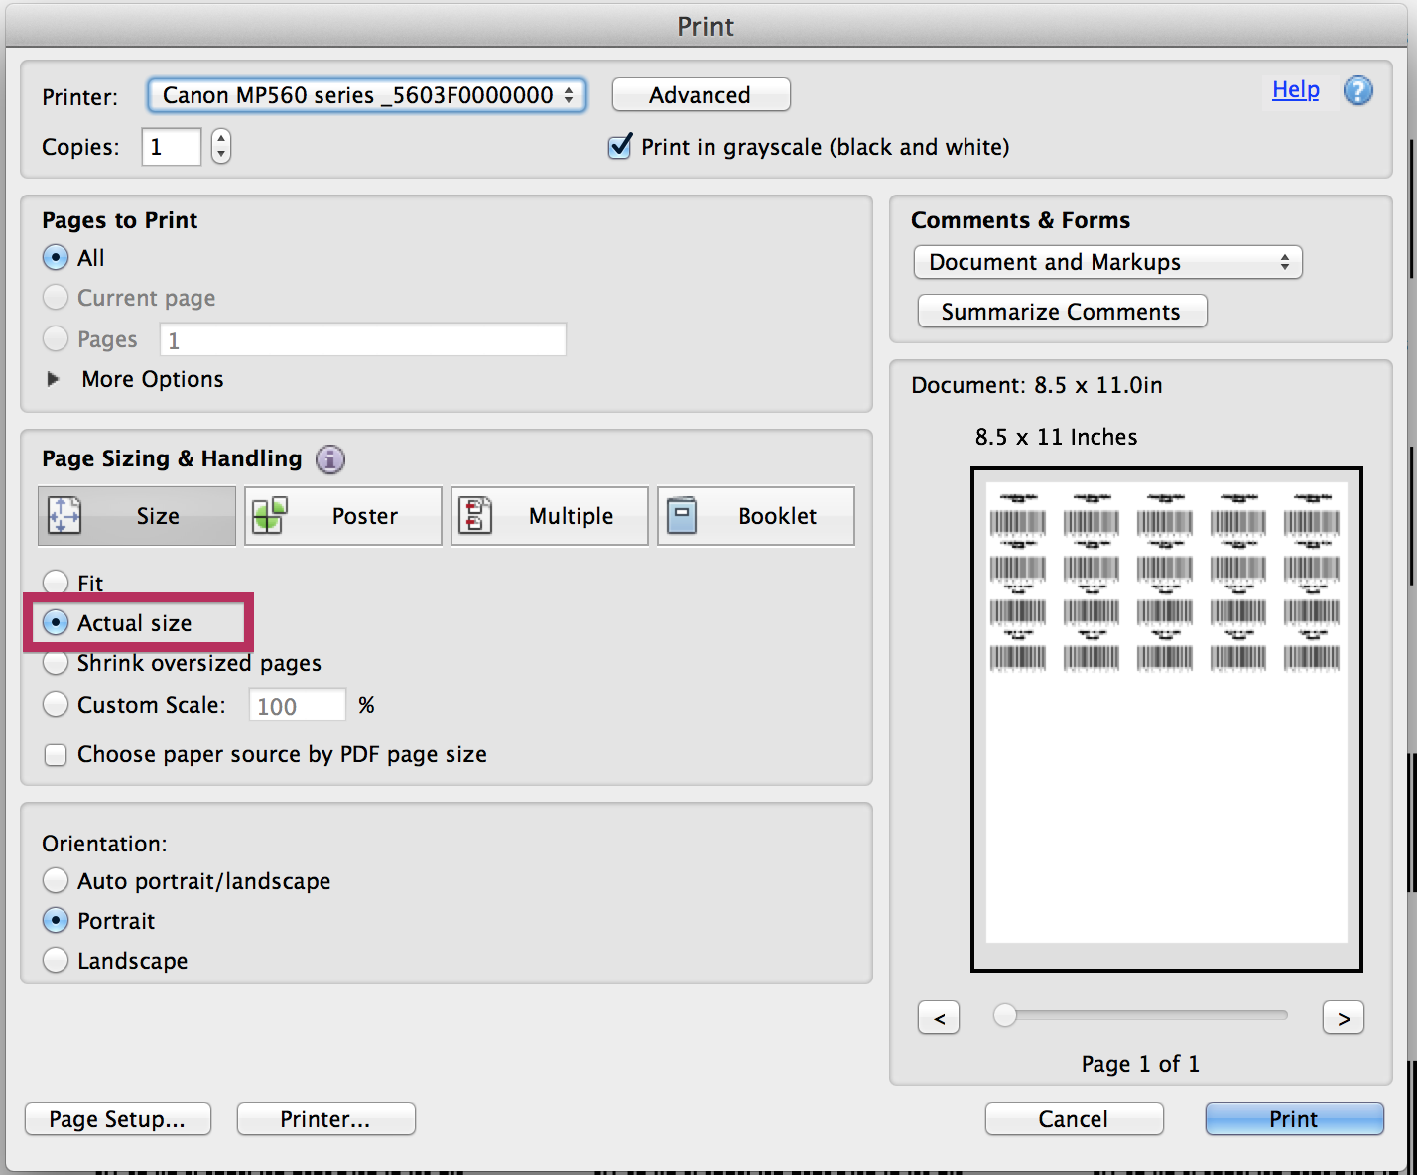Click the Print button

point(1293,1118)
